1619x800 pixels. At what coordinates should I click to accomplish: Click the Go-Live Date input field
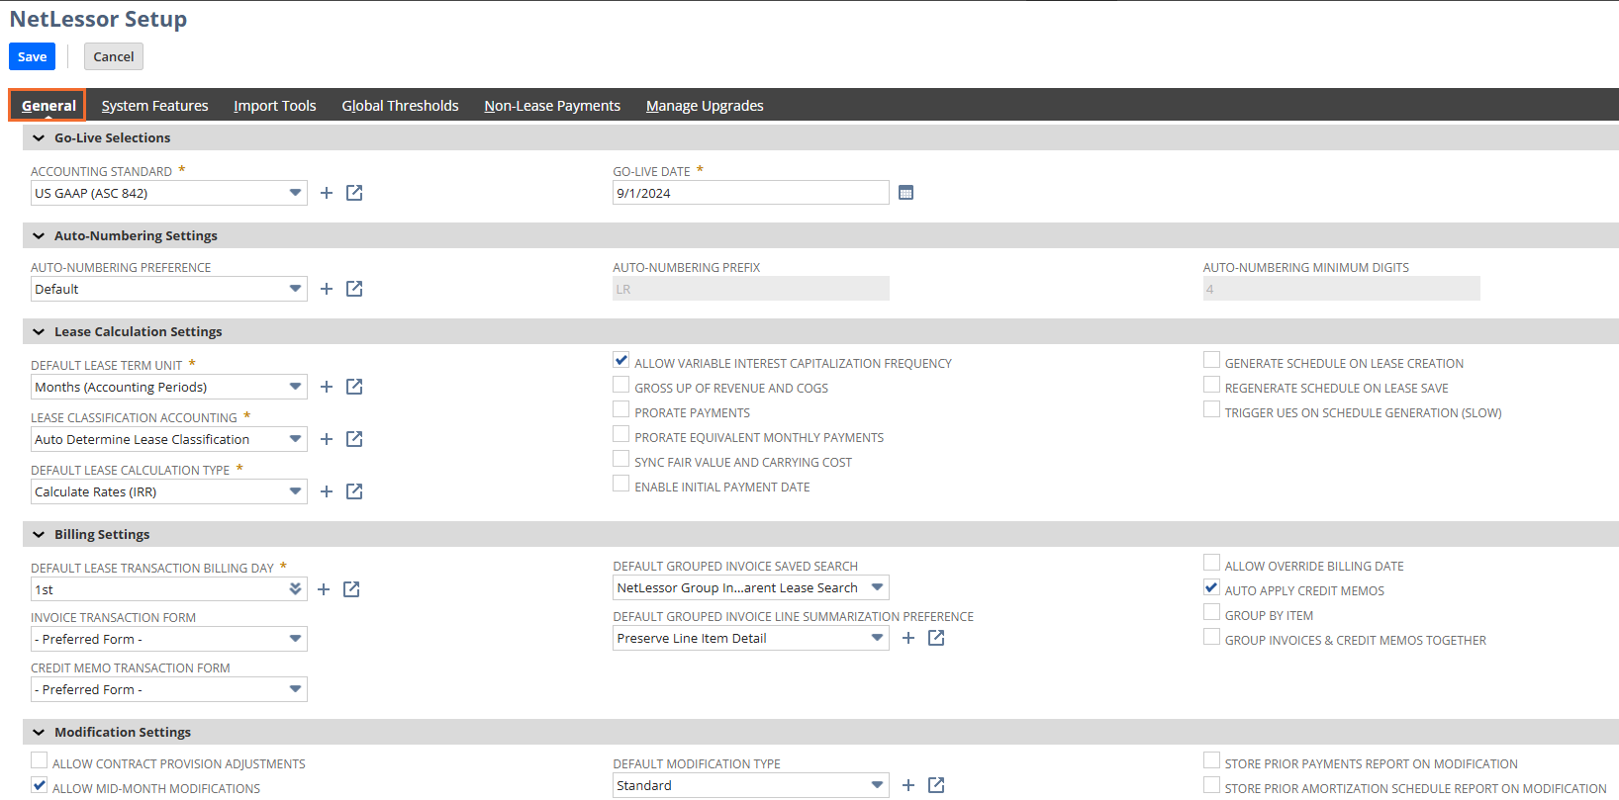click(x=751, y=193)
